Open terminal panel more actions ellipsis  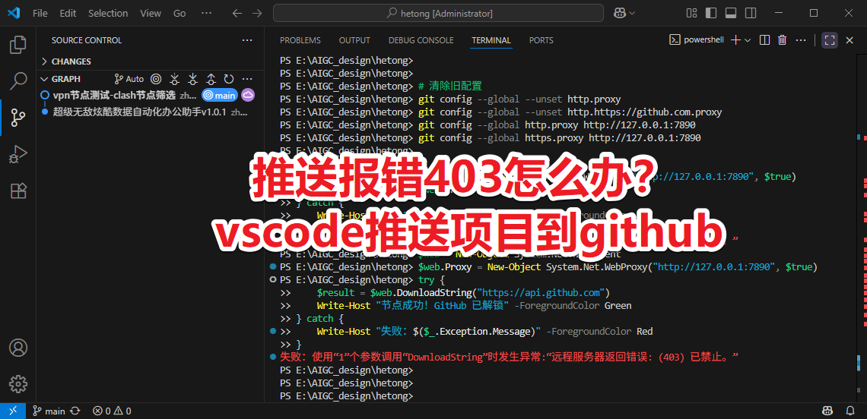tap(800, 39)
